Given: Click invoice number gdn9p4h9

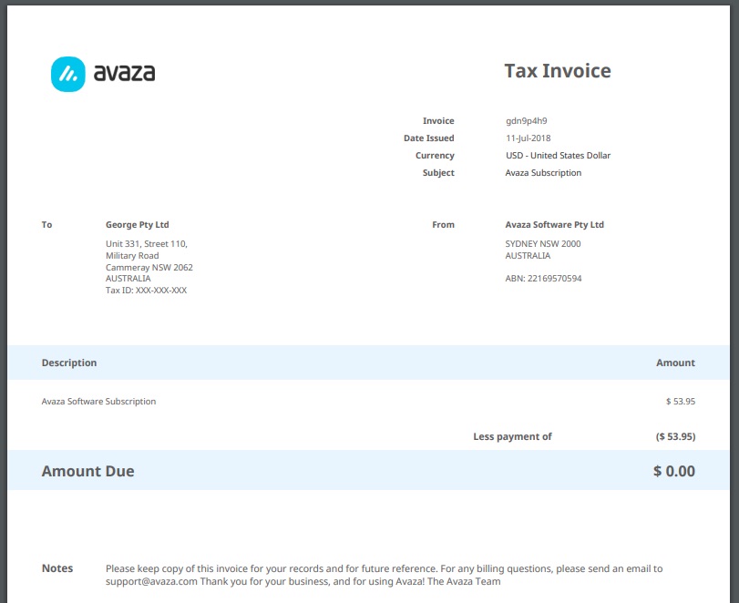Looking at the screenshot, I should point(527,120).
